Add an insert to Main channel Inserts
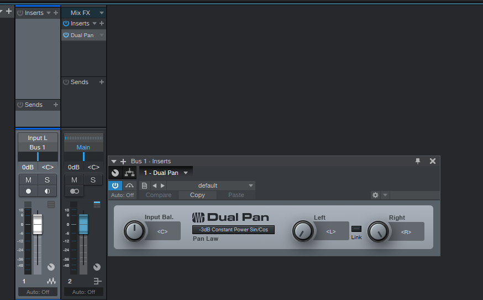The height and width of the screenshot is (300, 483). tap(102, 23)
